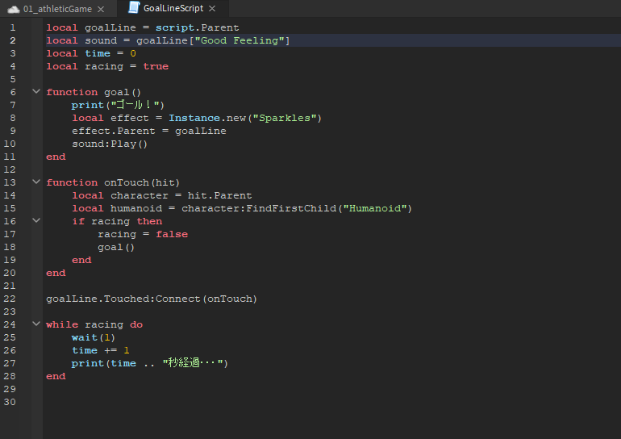Click the script icon on GoalLineScript tab
621x439 pixels.
pos(134,8)
